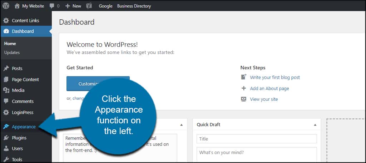Click the plus icon beside Add an About page
Screen dimensions: 366x163
pyautogui.click(x=244, y=88)
